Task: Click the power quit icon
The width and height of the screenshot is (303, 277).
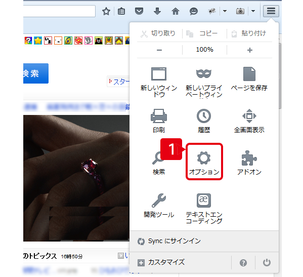Action: click(267, 262)
